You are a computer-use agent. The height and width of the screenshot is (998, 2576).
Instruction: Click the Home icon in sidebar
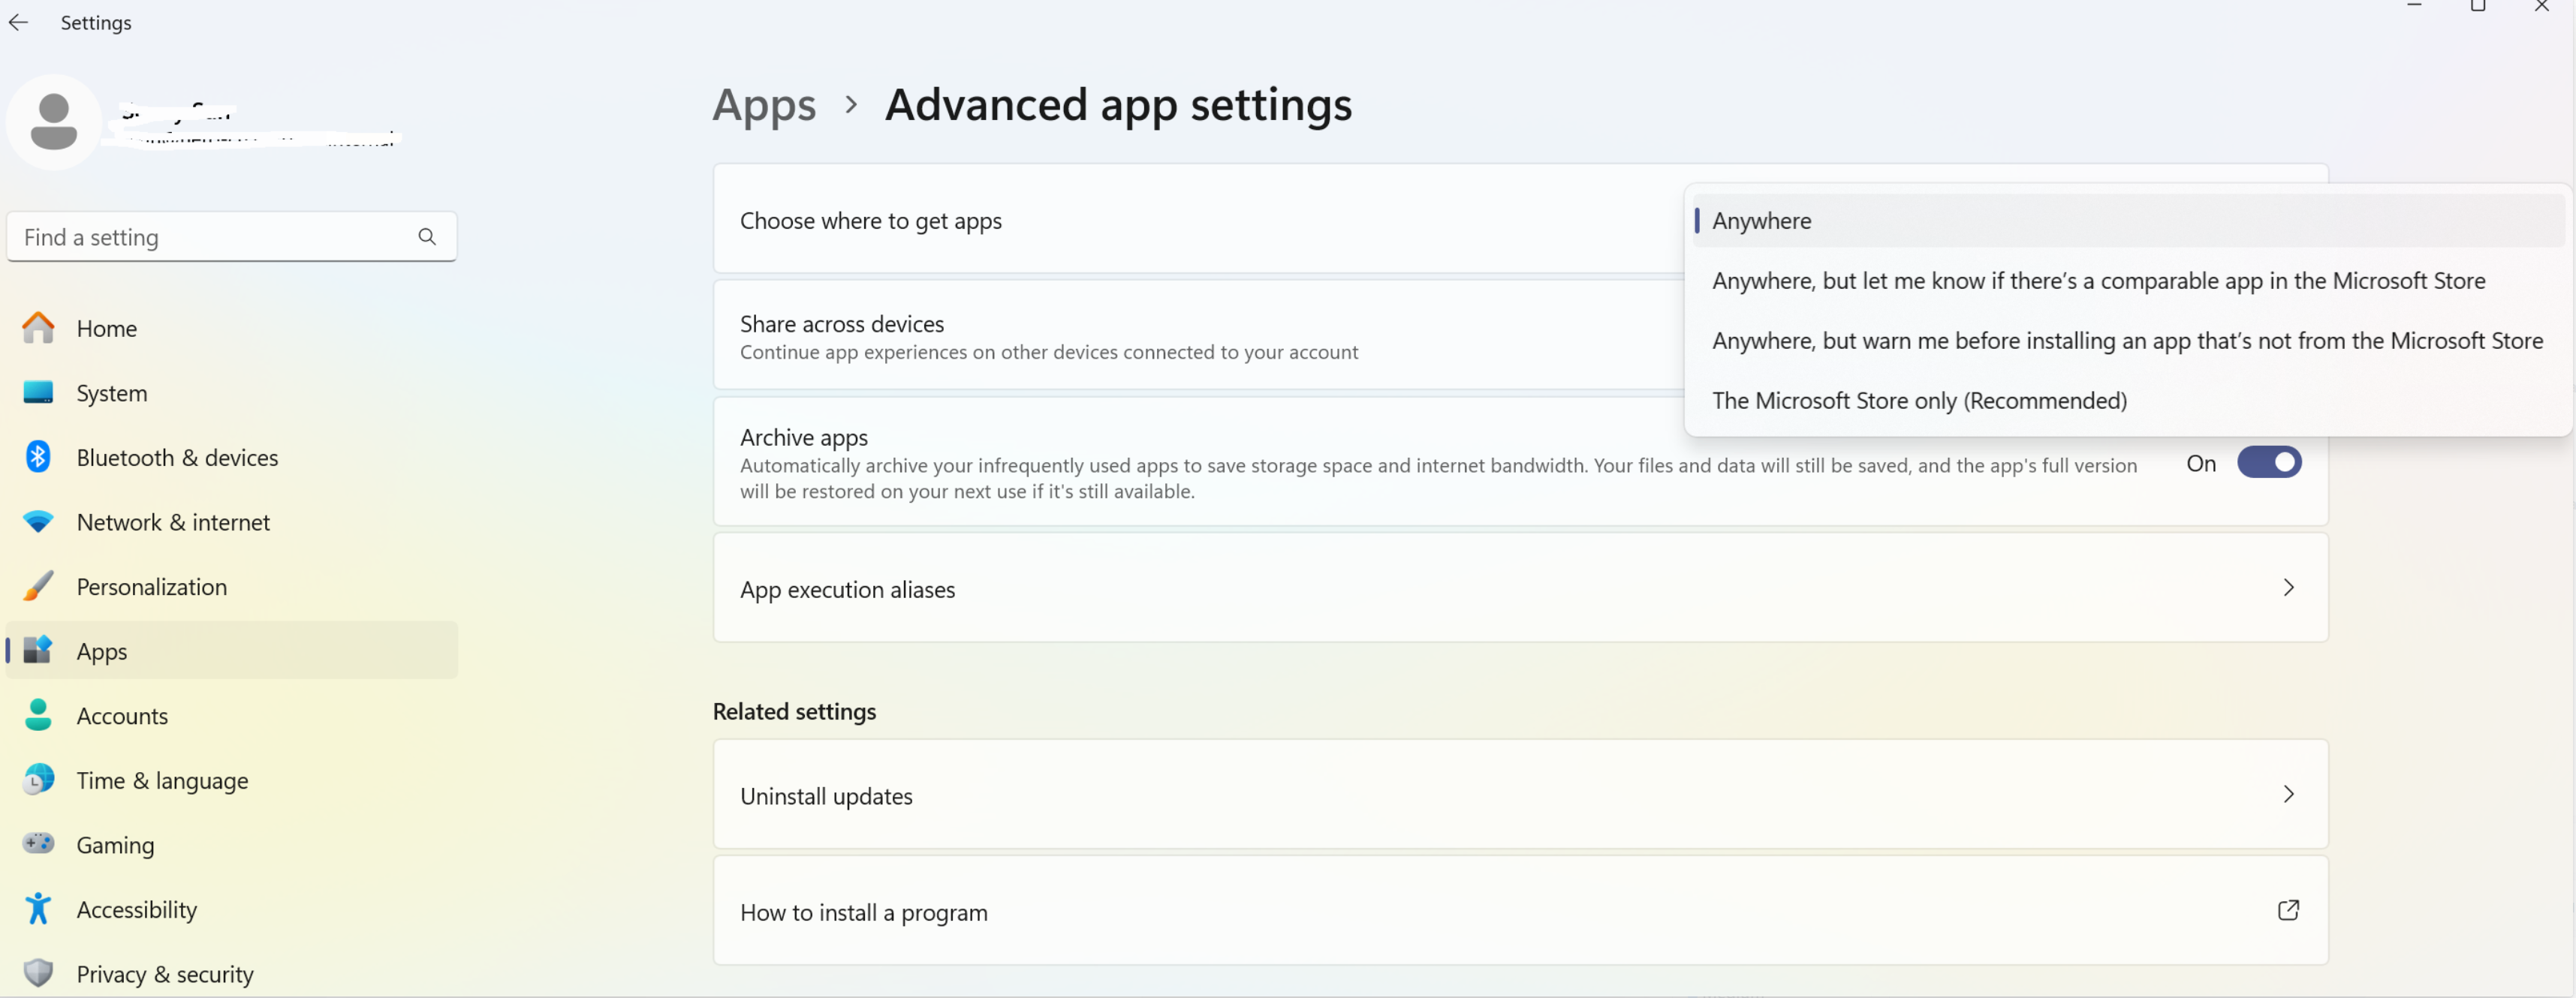pyautogui.click(x=38, y=328)
